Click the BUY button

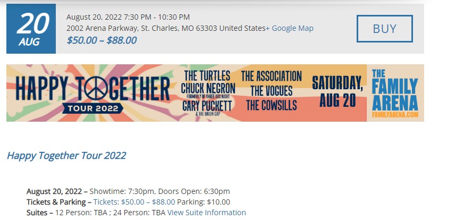[x=384, y=29]
